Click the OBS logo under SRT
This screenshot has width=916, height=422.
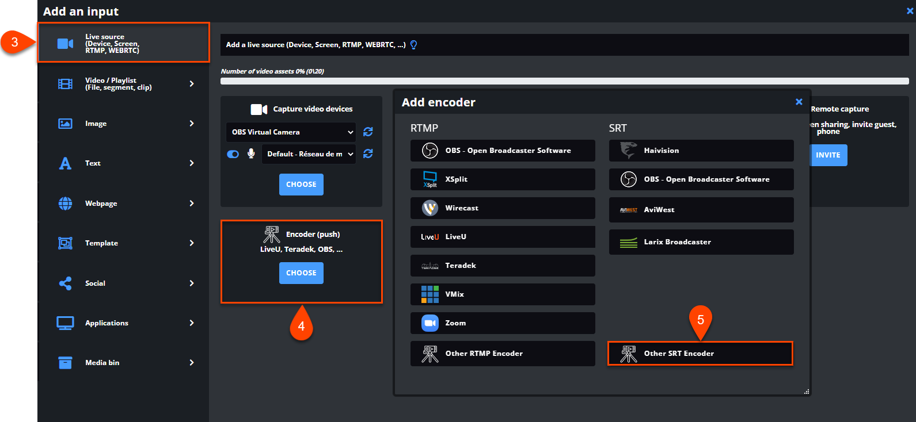(629, 179)
